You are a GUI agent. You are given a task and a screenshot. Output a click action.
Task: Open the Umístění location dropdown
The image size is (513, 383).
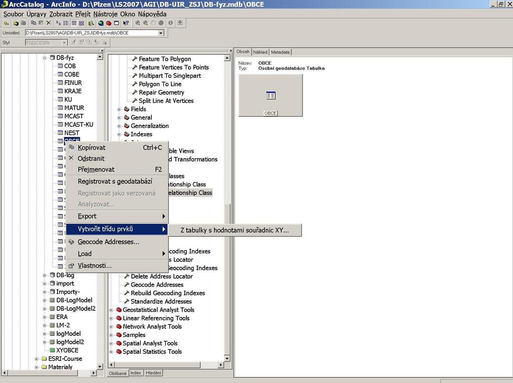coord(161,33)
